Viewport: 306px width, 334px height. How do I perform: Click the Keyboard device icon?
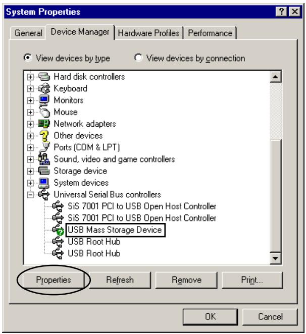pos(44,88)
